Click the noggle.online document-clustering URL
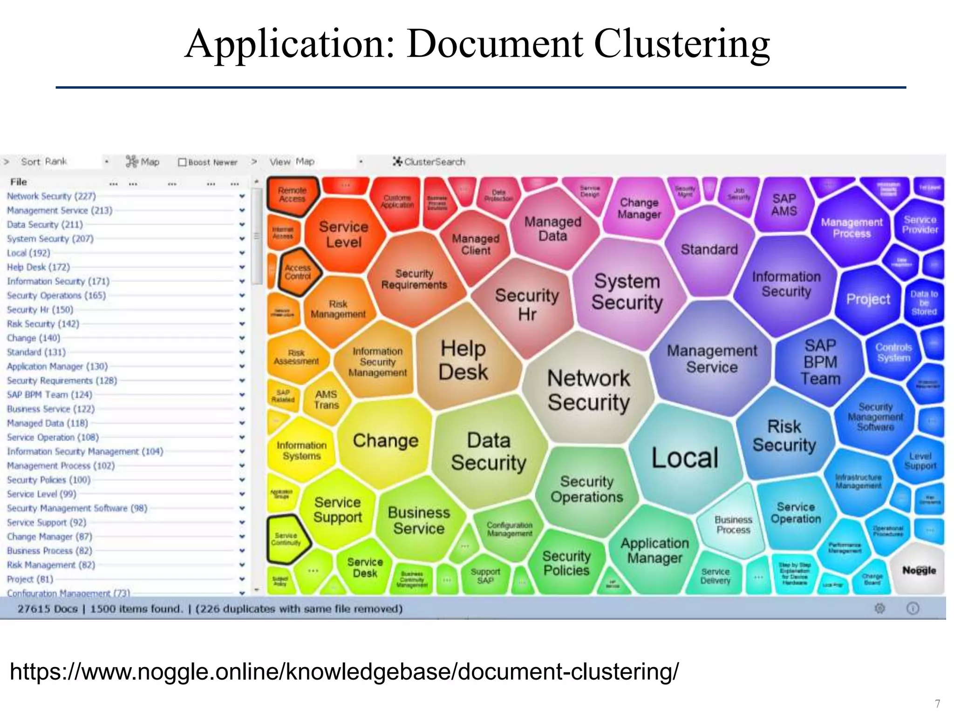The height and width of the screenshot is (715, 954). (344, 671)
